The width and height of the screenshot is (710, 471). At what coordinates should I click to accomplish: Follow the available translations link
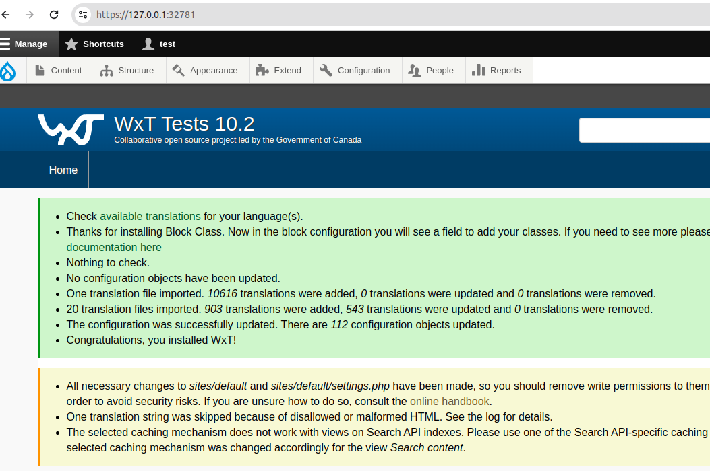pyautogui.click(x=150, y=217)
